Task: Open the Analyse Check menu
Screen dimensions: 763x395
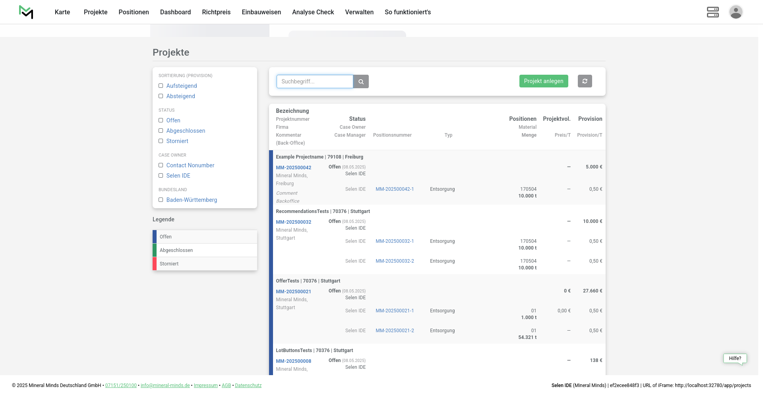Action: coord(313,12)
